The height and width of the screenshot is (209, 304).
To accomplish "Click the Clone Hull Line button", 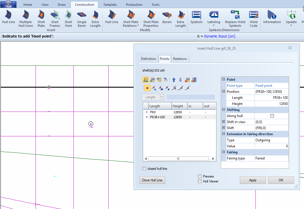I will click(152, 180).
